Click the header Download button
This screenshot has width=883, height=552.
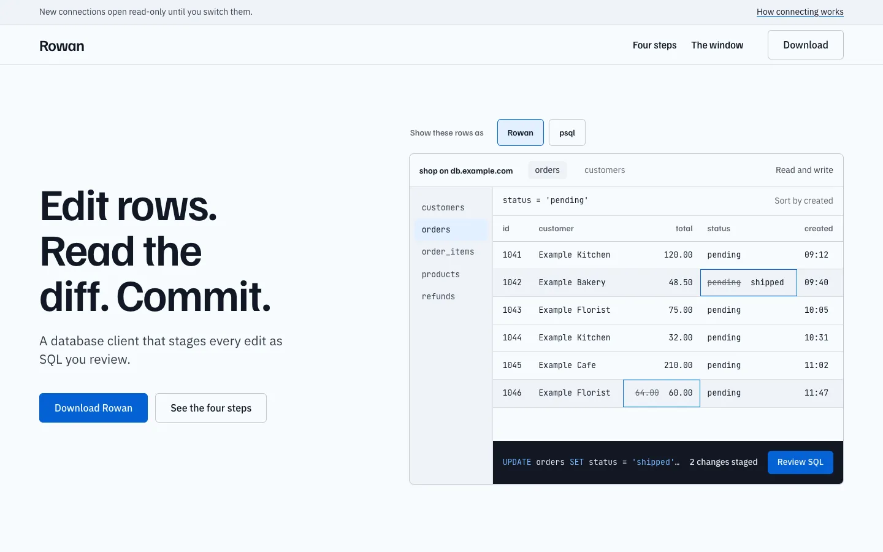coord(805,45)
